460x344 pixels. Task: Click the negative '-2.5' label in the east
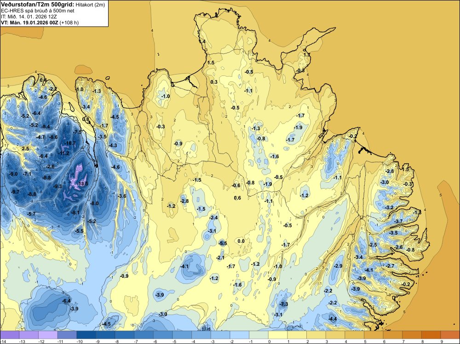pyautogui.click(x=373, y=245)
